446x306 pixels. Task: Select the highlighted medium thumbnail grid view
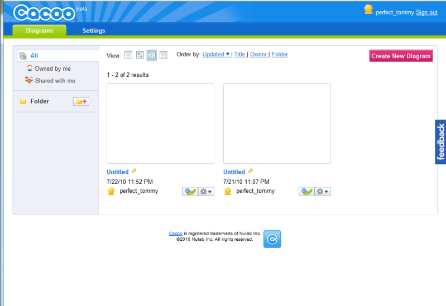pos(152,55)
